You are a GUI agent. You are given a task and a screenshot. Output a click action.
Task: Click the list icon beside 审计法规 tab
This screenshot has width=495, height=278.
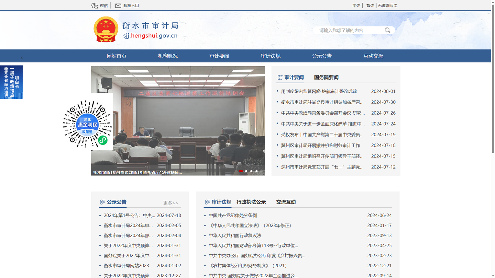tap(207, 202)
